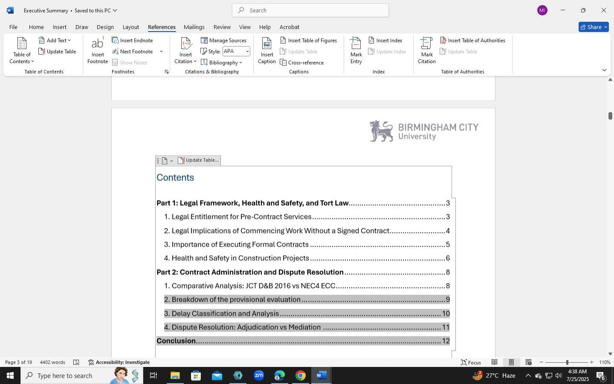Open Windows Task View
614x384 pixels.
[153, 375]
